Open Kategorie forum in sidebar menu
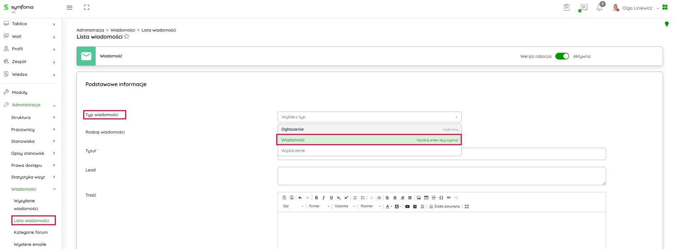This screenshot has width=674, height=249. pos(31,232)
